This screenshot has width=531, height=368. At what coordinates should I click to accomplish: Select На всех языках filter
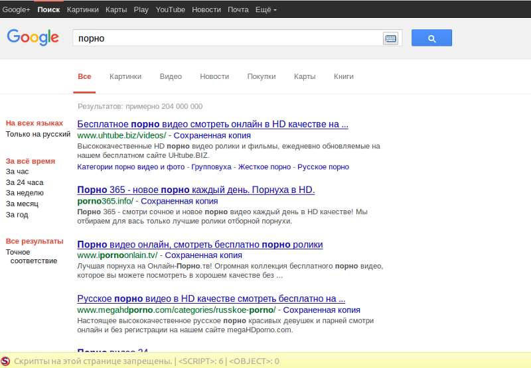pos(35,123)
